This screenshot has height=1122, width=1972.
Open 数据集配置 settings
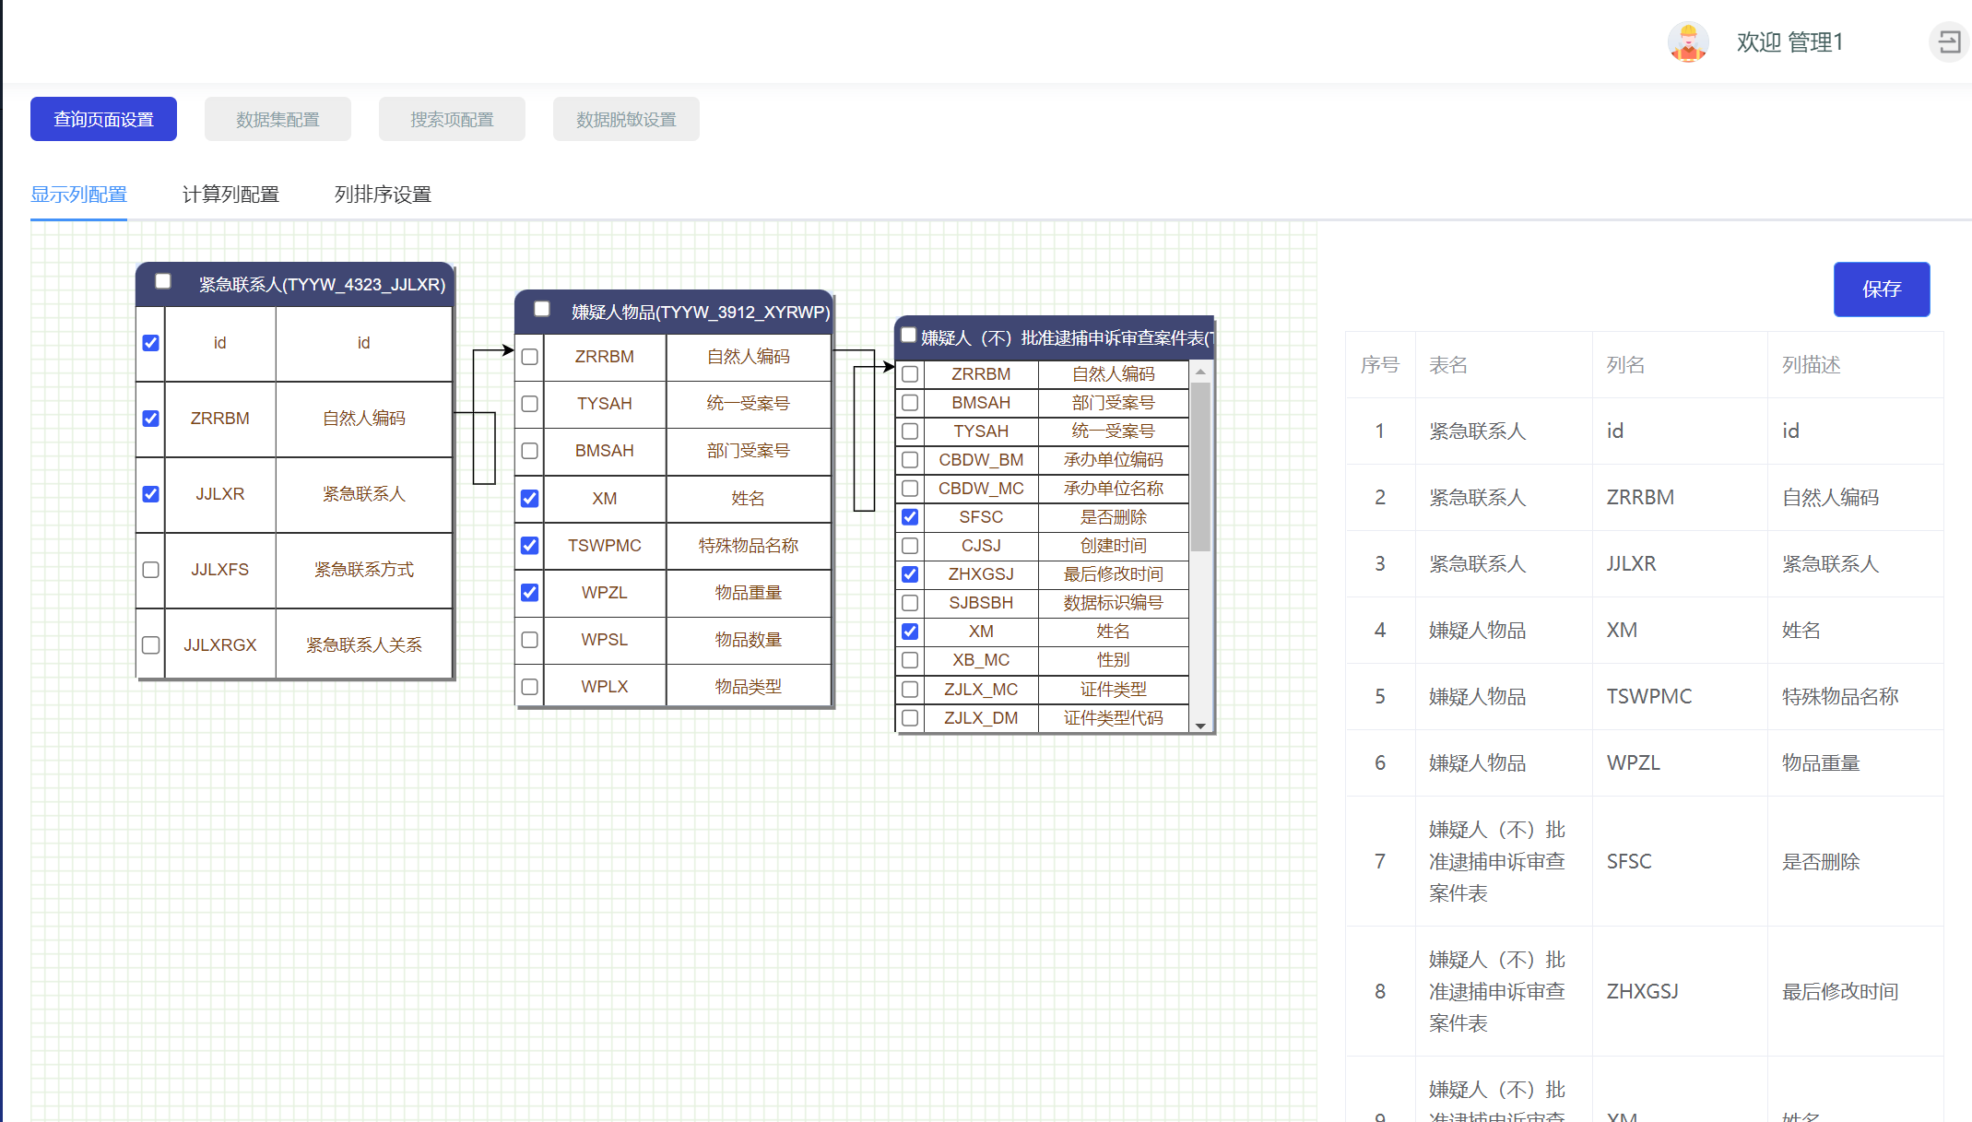(277, 120)
